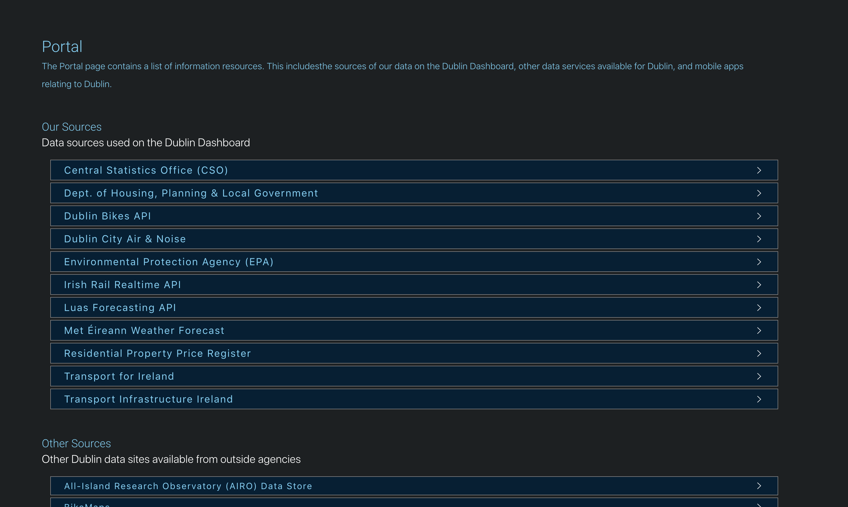Expand Environmental Protection Agency (EPA) entry
848x507 pixels.
point(169,262)
